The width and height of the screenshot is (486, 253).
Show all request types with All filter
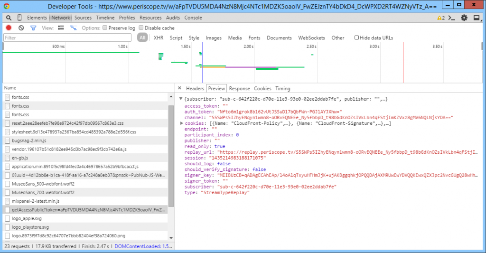(142, 38)
